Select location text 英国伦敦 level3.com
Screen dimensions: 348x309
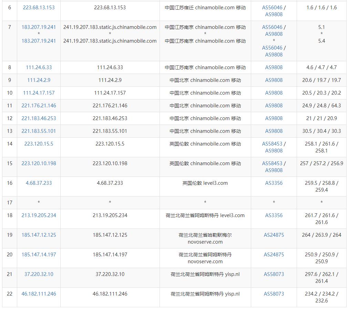coord(205,183)
